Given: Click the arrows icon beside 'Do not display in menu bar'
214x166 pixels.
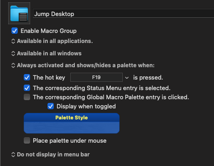Looking at the screenshot, I should tap(13, 155).
